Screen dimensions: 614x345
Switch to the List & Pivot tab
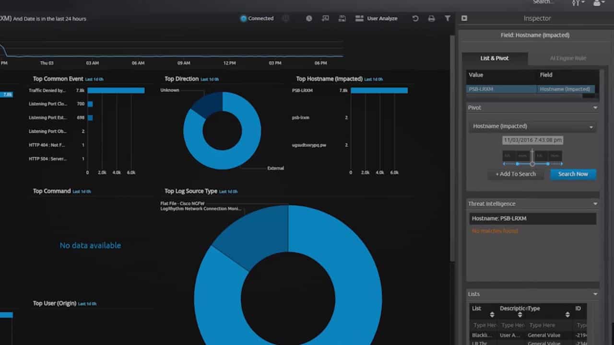coord(495,58)
